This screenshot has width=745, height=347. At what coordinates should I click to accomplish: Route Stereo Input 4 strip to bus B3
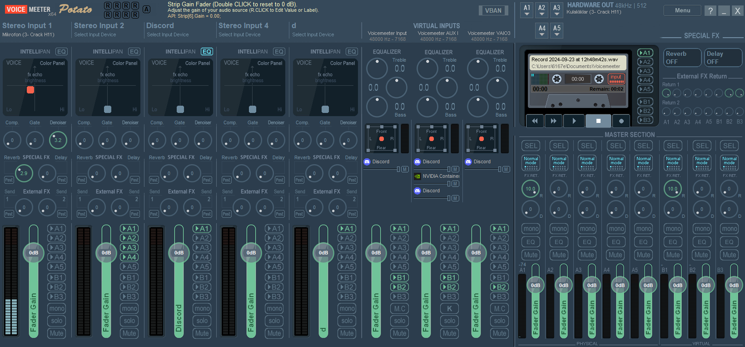[x=274, y=297]
